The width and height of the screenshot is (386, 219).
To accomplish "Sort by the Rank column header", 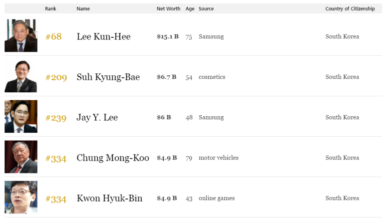I will (50, 9).
